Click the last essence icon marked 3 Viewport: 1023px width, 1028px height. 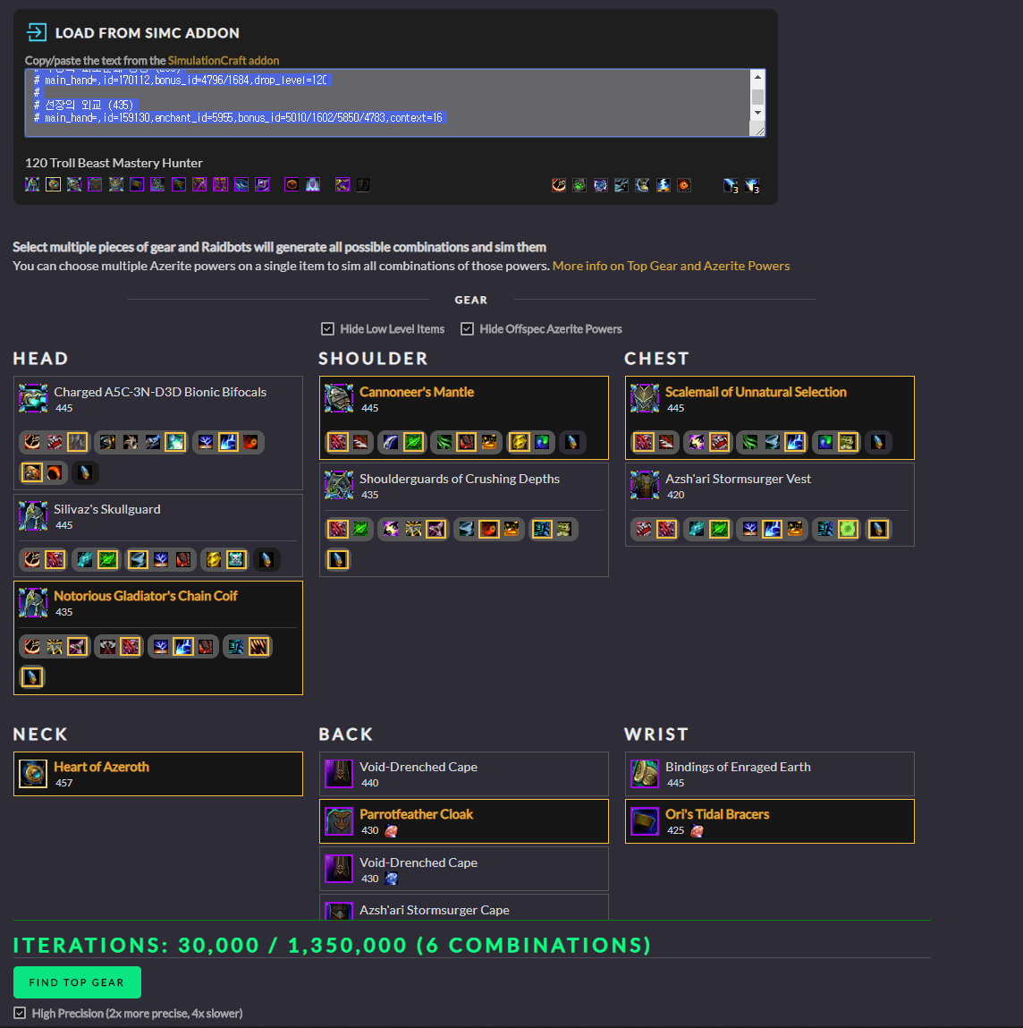tap(752, 185)
